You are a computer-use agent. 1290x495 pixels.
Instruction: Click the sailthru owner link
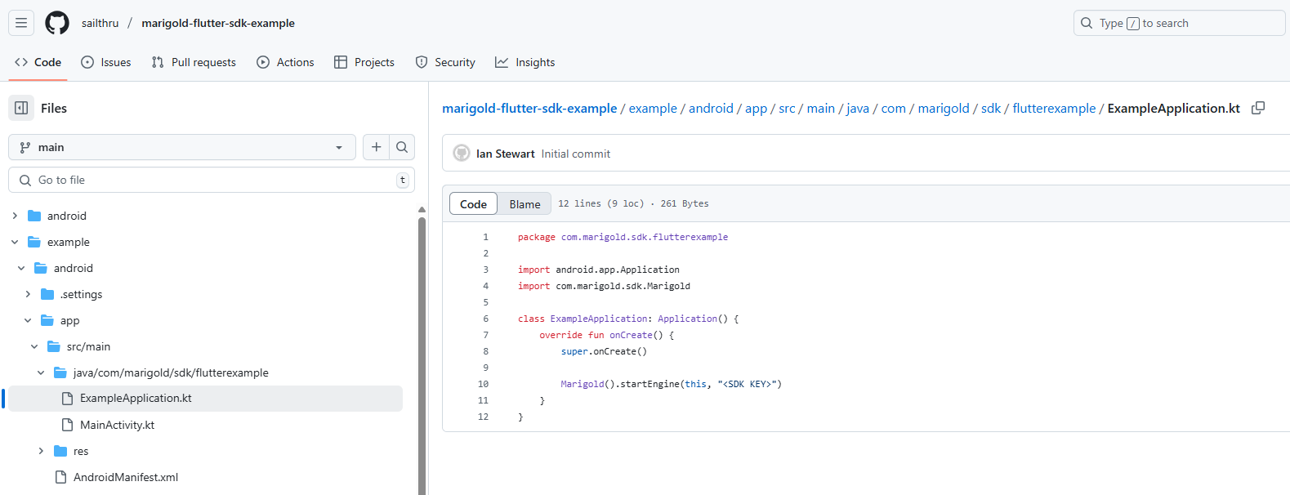tap(100, 23)
